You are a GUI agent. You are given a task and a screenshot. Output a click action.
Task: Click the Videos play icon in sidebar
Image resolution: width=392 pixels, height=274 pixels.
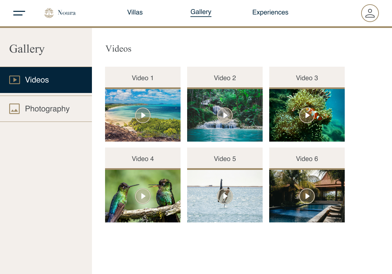pos(14,80)
